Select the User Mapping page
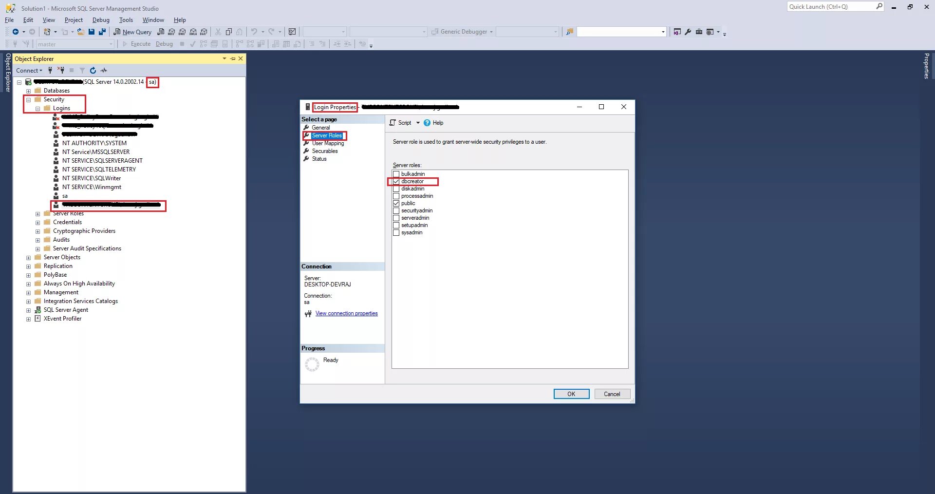Viewport: 935px width, 494px height. tap(328, 143)
